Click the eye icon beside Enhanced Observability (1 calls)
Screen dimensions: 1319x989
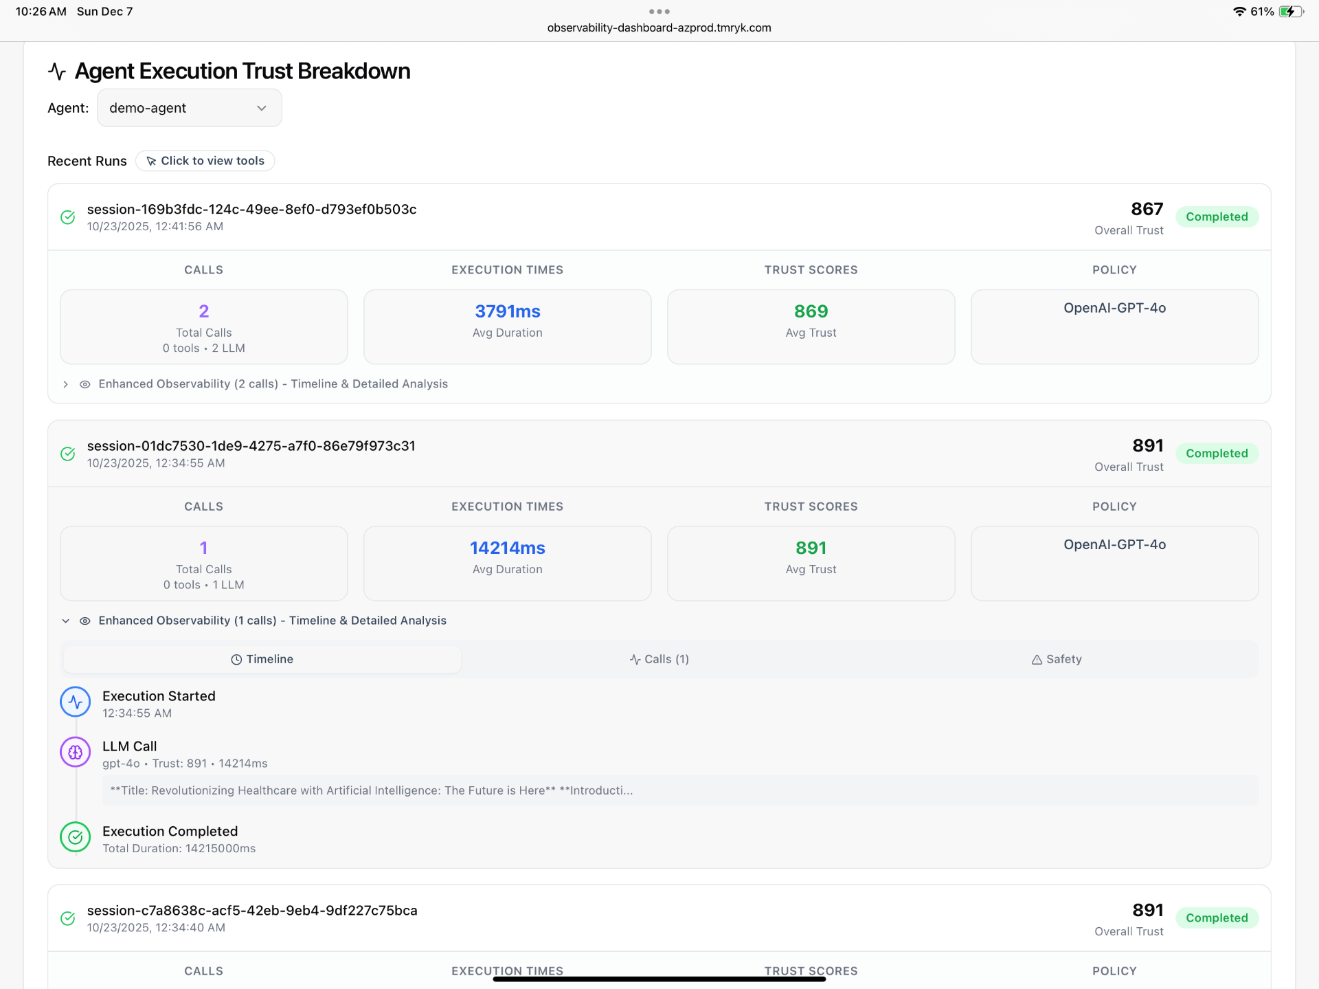tap(85, 621)
